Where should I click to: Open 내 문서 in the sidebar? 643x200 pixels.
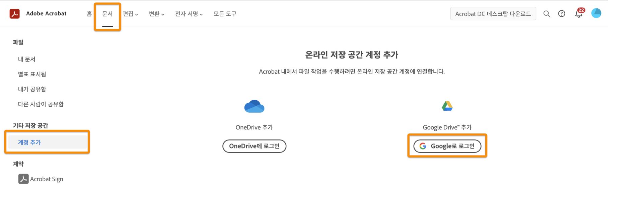[x=27, y=59]
